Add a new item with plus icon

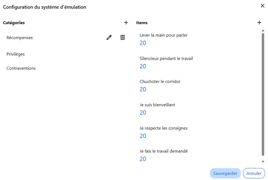(259, 23)
